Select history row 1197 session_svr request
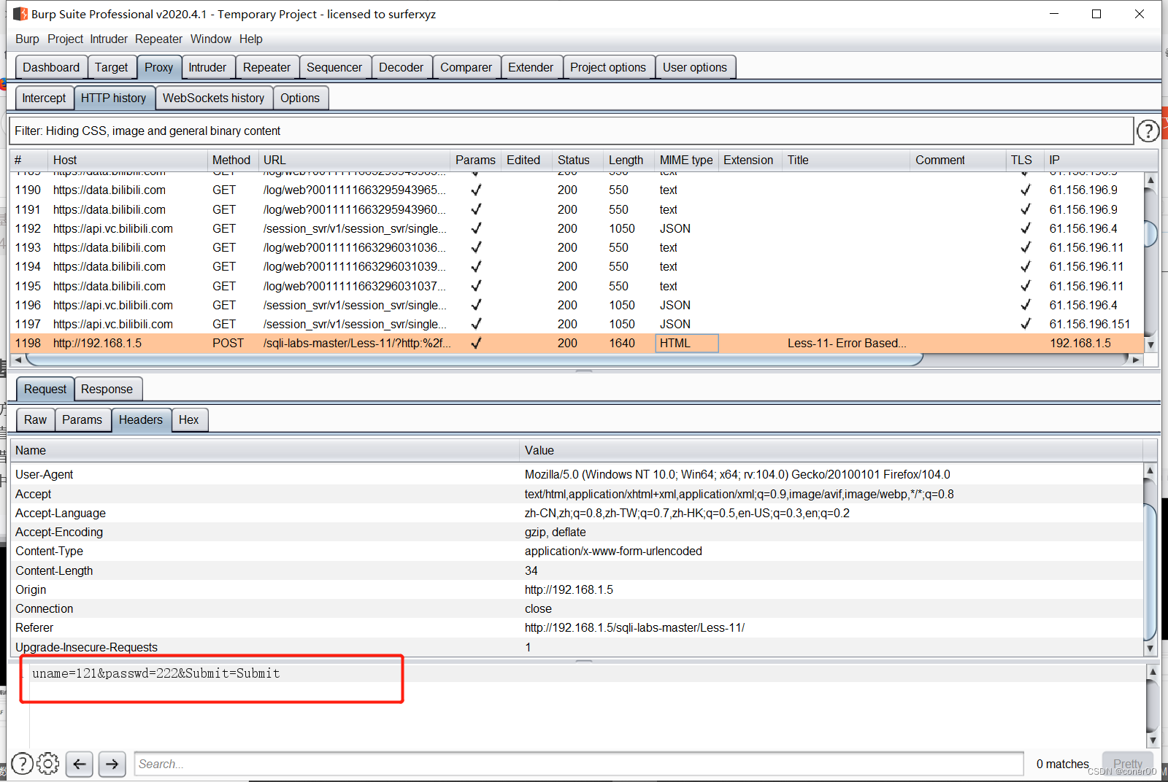The width and height of the screenshot is (1168, 782). coord(577,324)
